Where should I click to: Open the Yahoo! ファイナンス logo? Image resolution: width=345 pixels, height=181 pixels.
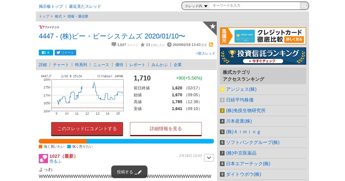tap(49, 27)
